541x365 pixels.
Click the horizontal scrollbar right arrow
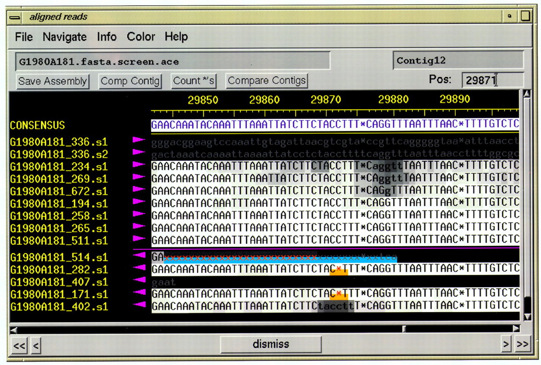pyautogui.click(x=516, y=329)
